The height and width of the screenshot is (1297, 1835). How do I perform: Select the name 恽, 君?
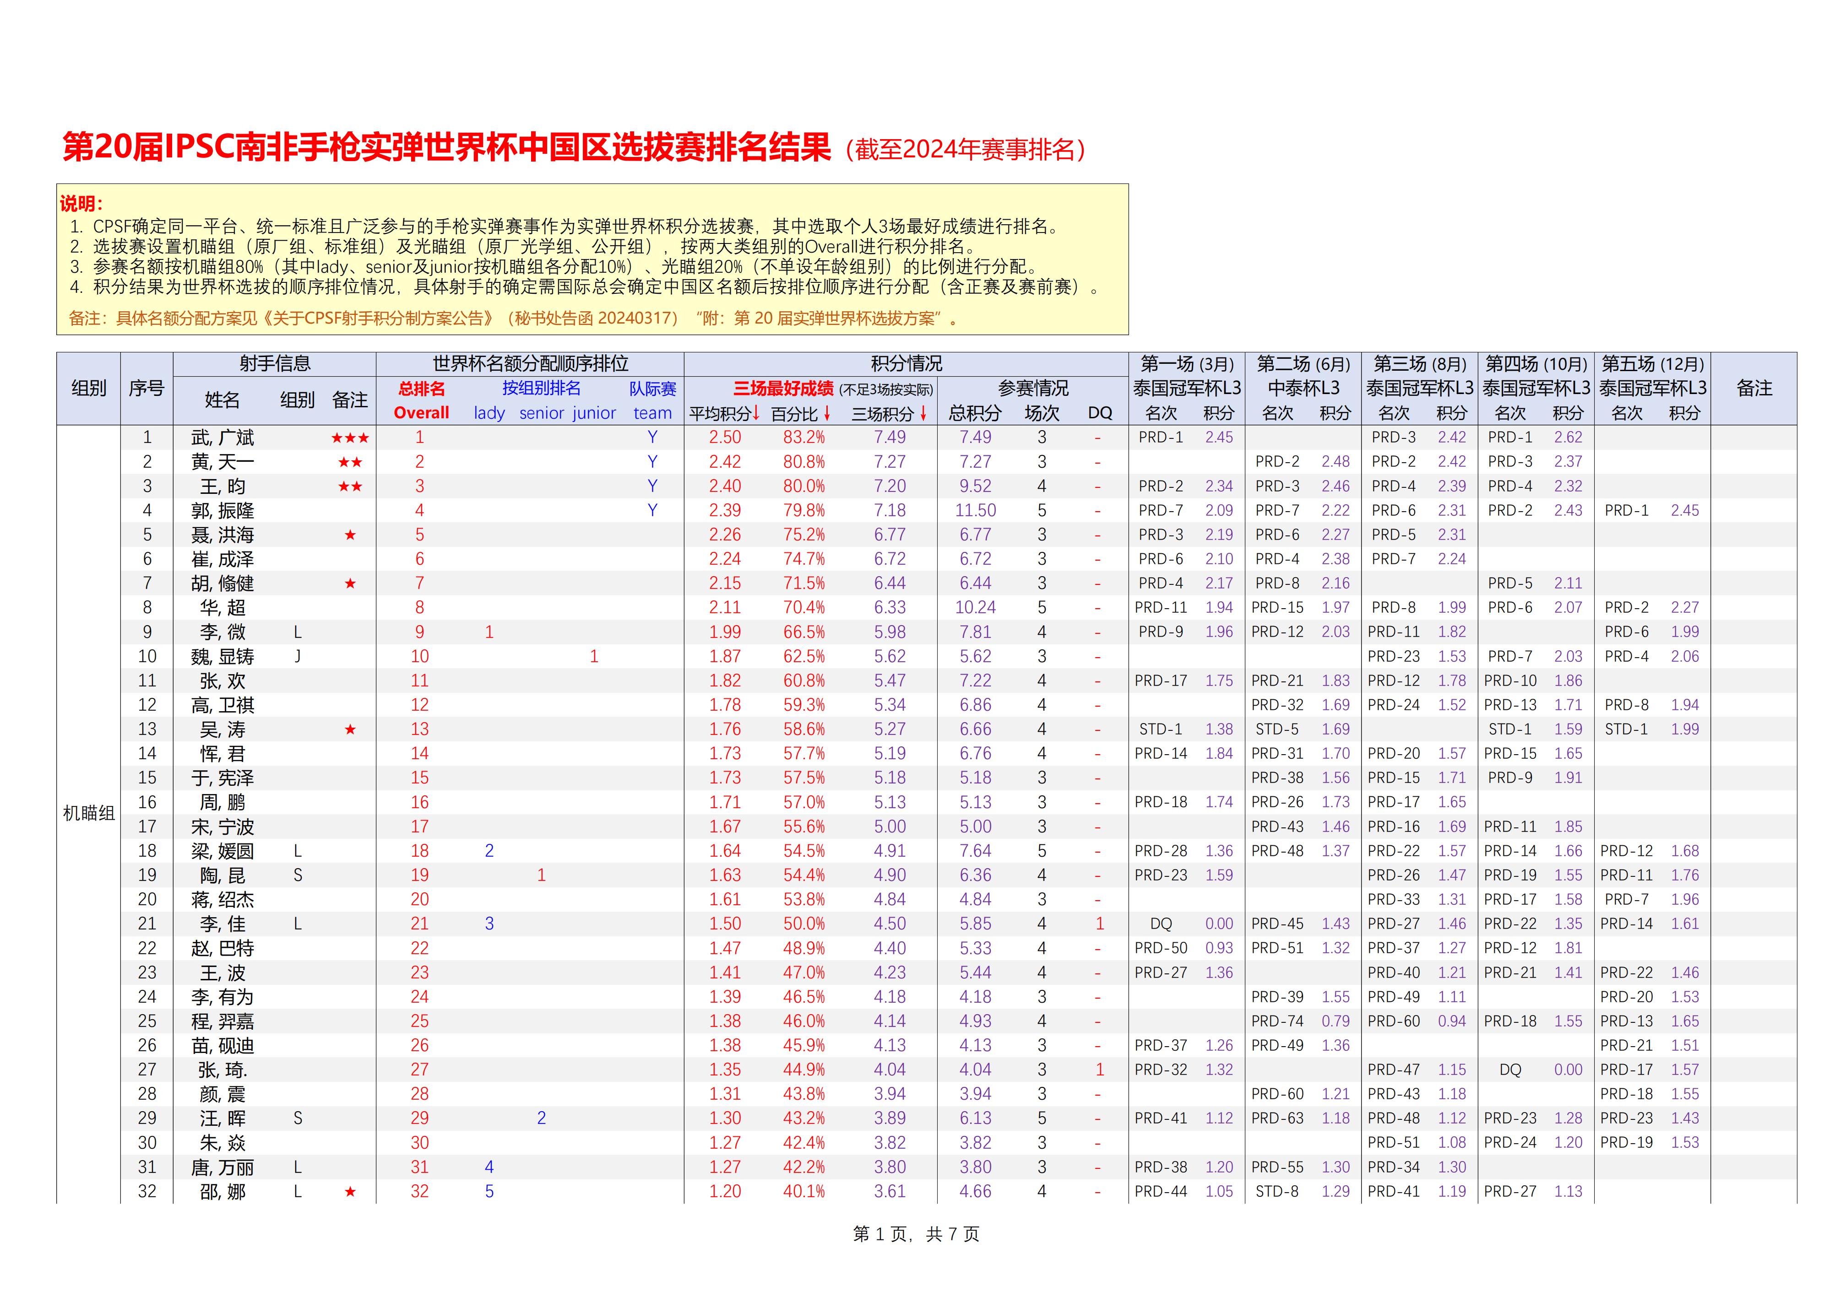click(222, 754)
